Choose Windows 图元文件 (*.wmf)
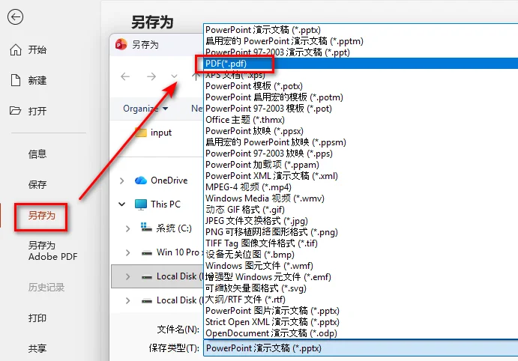The height and width of the screenshot is (361, 518). [361, 266]
